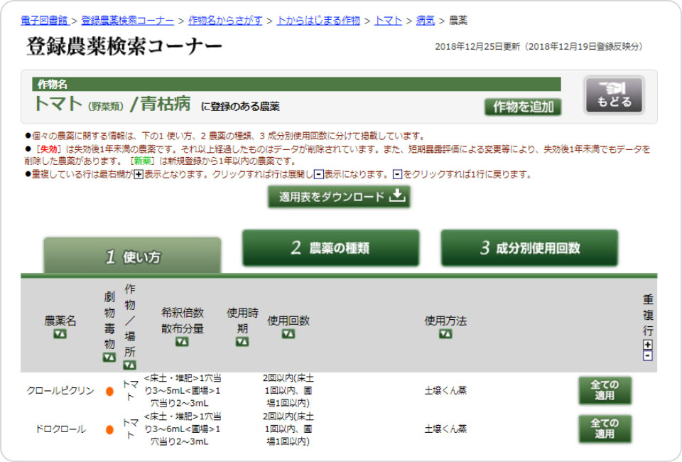
Task: Sort by 希釈倍数散布分量 column arrows
Action: coord(183,342)
